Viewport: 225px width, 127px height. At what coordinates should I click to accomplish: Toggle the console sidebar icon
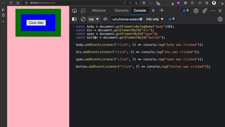(74, 19)
